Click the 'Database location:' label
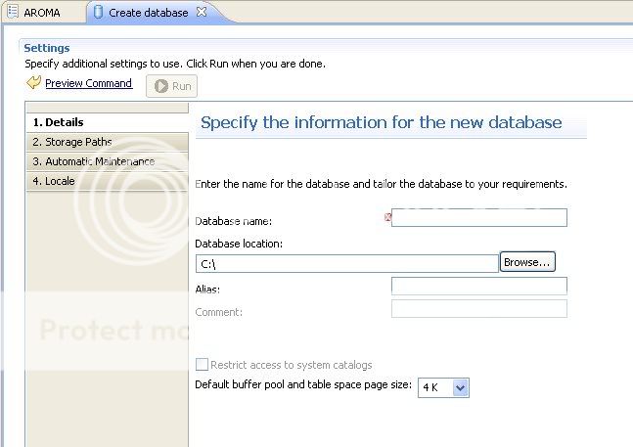Image resolution: width=633 pixels, height=447 pixels. click(239, 244)
